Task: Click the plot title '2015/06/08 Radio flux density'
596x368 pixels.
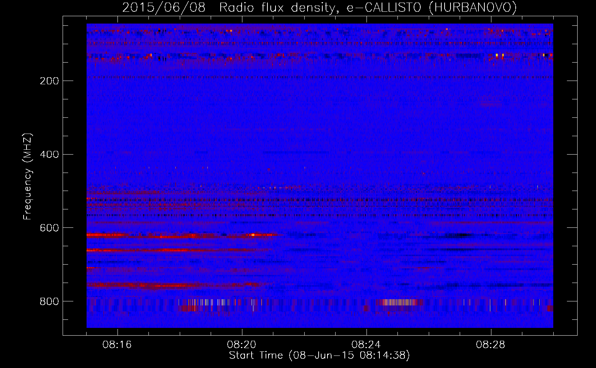Action: (319, 8)
